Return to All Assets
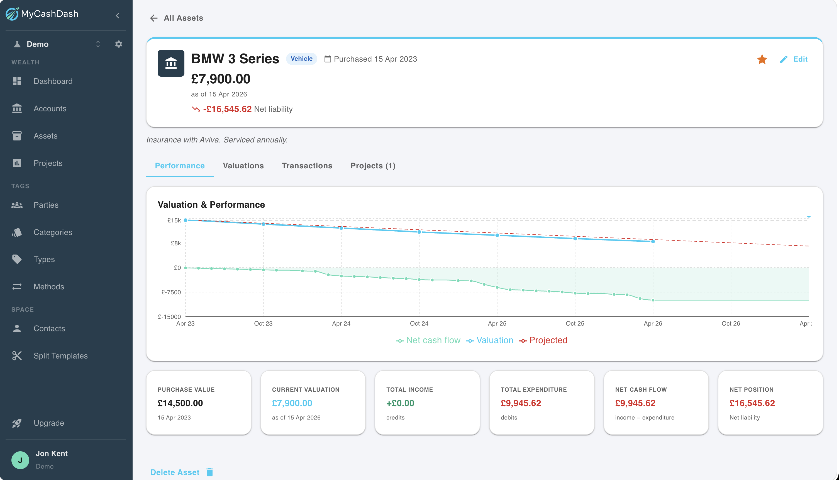 [x=183, y=18]
